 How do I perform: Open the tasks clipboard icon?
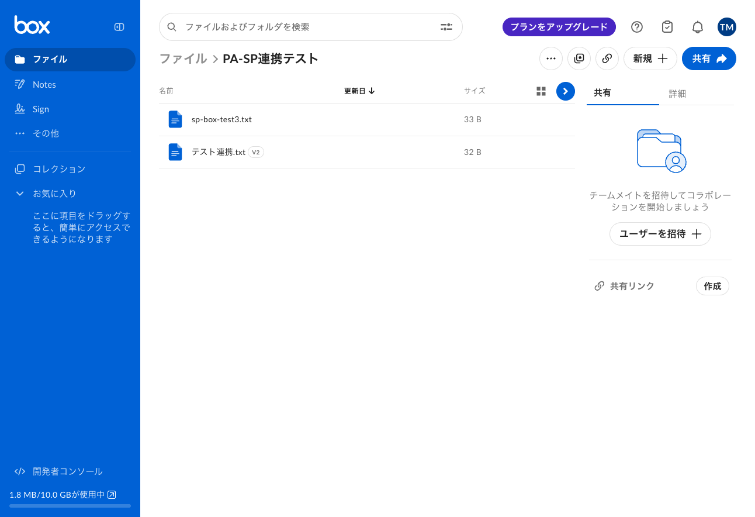tap(667, 27)
